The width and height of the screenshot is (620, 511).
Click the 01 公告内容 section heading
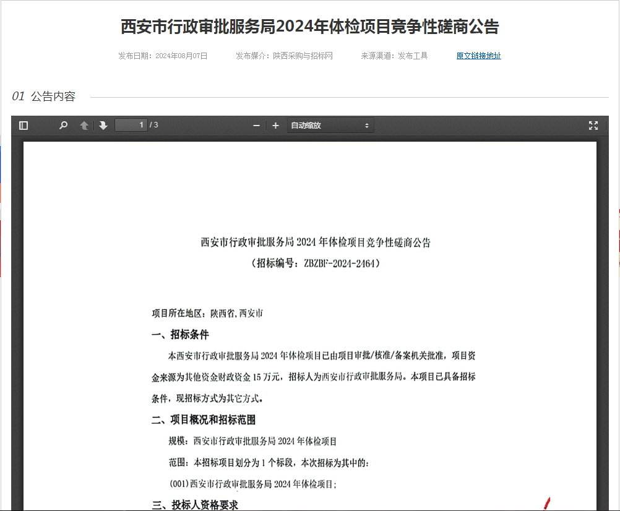(43, 96)
